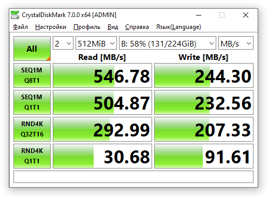Click the Read [MB/s] column header
The image size is (269, 199).
102,57
